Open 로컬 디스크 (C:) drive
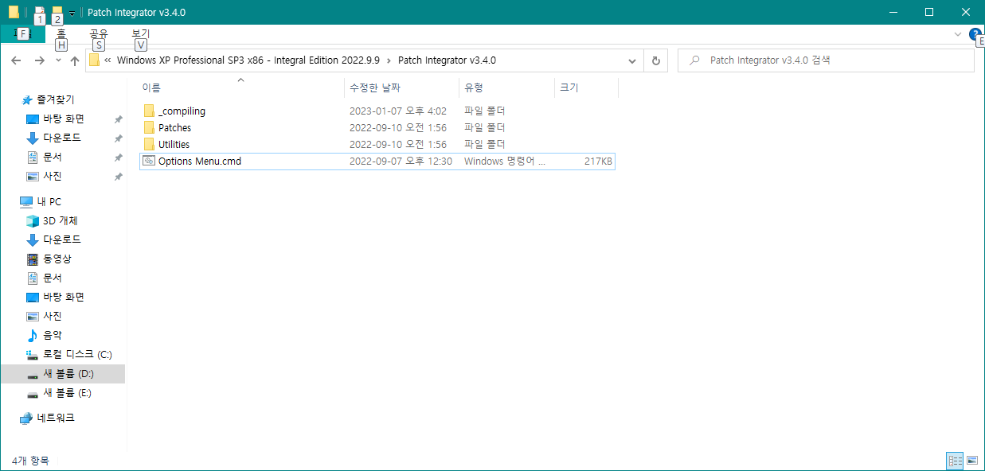 click(x=77, y=354)
